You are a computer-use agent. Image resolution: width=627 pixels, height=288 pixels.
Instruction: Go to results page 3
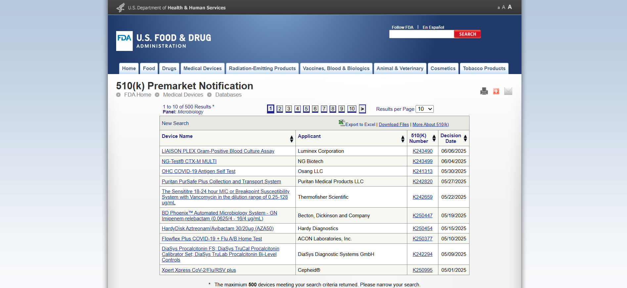click(289, 109)
